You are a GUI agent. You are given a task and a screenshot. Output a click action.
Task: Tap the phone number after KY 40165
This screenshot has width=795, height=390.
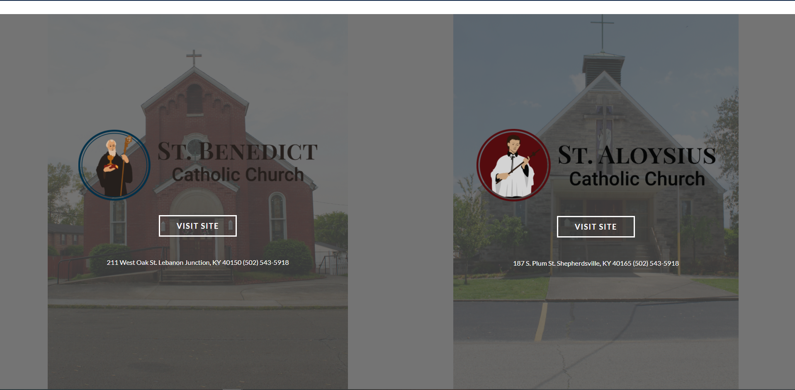[656, 263]
